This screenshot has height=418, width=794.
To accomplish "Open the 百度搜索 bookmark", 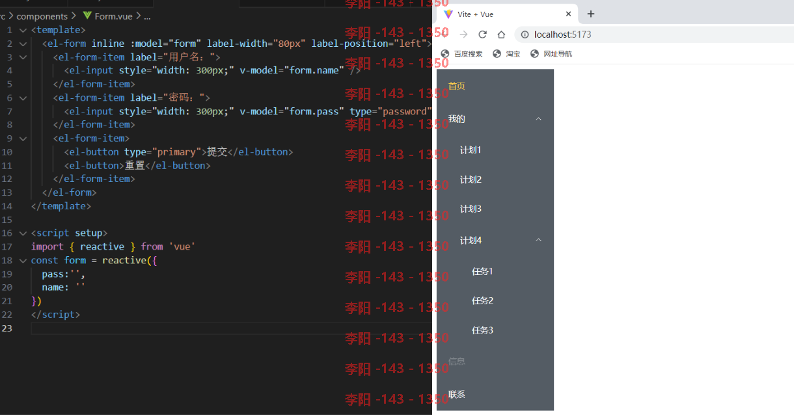I will (x=462, y=54).
